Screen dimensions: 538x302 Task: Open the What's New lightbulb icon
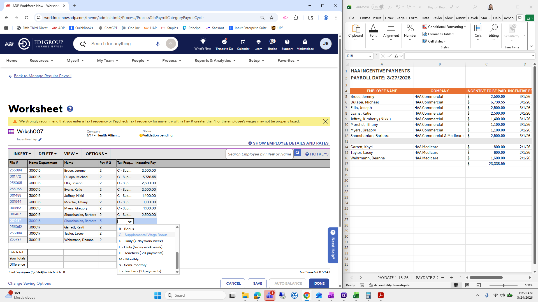pos(203,41)
